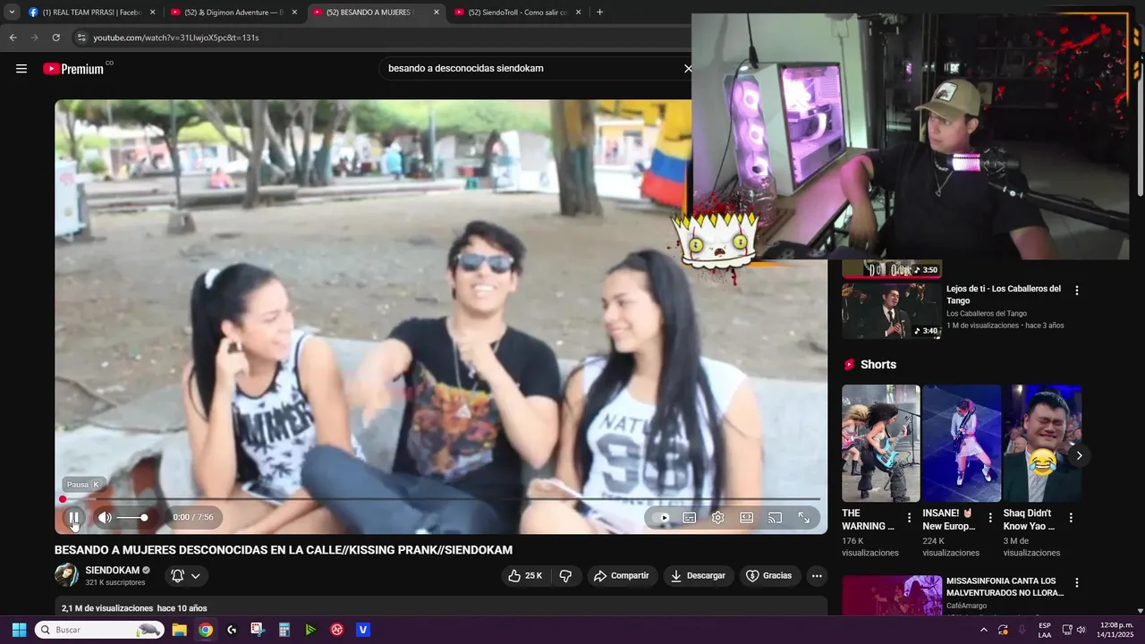Open options menu for INSANE! short
Screen dimensions: 1145x644
990,518
